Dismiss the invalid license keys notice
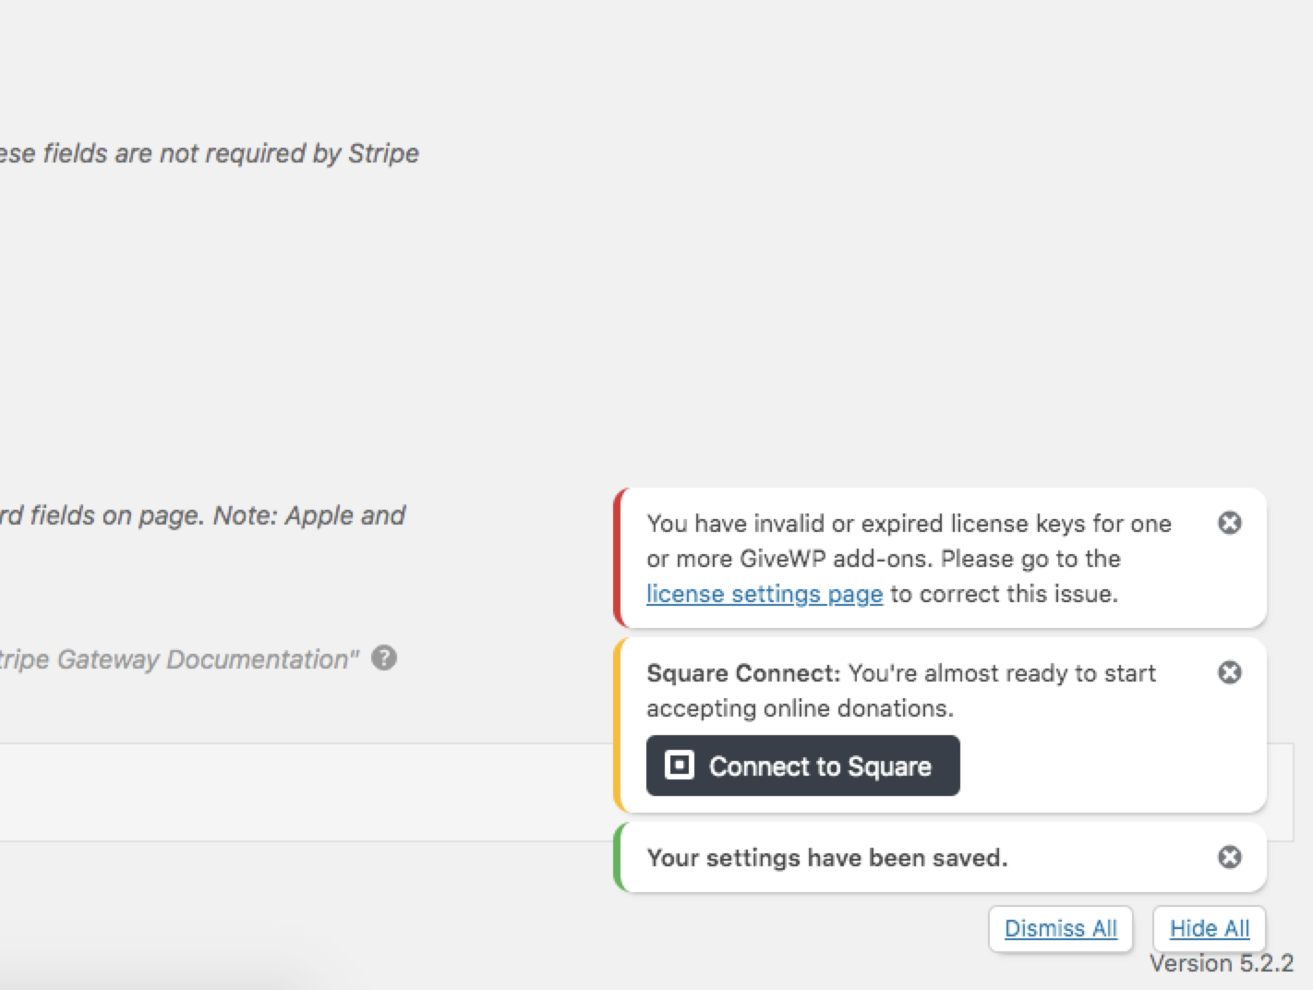The width and height of the screenshot is (1313, 990). coord(1229,523)
